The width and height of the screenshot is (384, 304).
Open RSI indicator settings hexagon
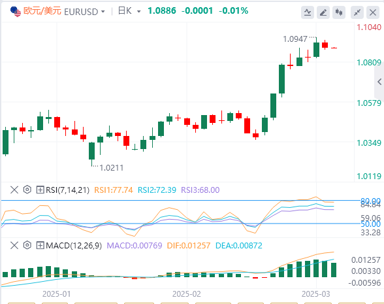(27, 190)
